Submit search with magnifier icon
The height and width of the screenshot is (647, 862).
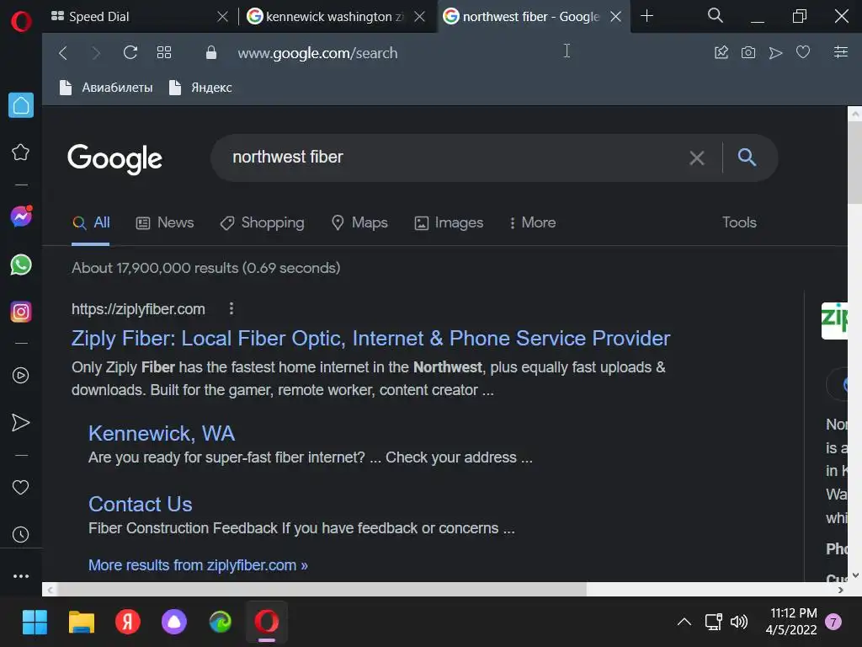tap(747, 158)
